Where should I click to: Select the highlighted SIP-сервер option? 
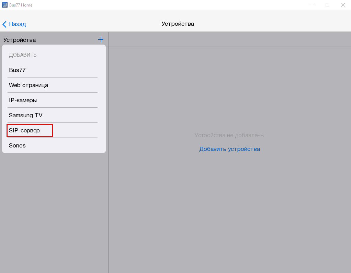(24, 130)
